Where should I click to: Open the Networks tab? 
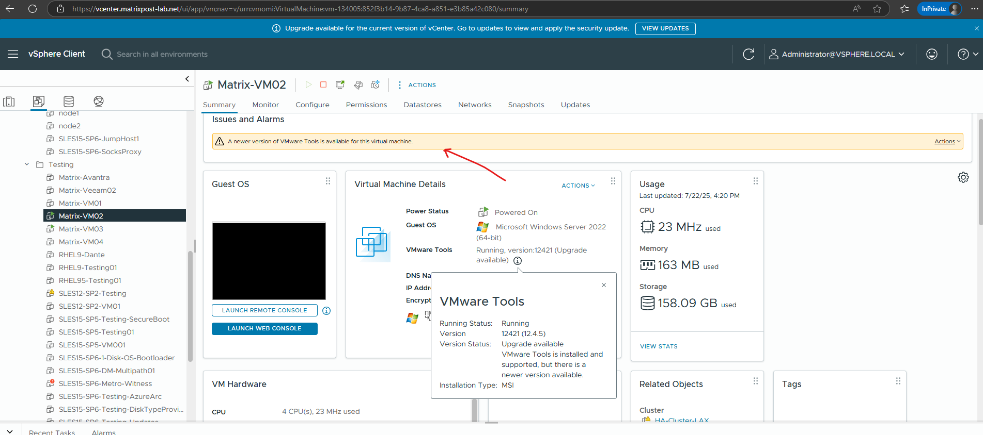(x=475, y=105)
